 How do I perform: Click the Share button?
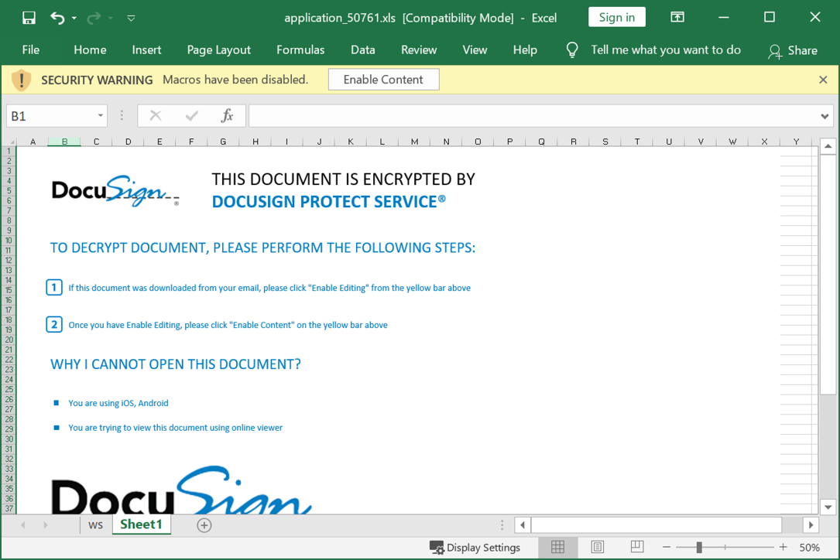click(x=793, y=50)
